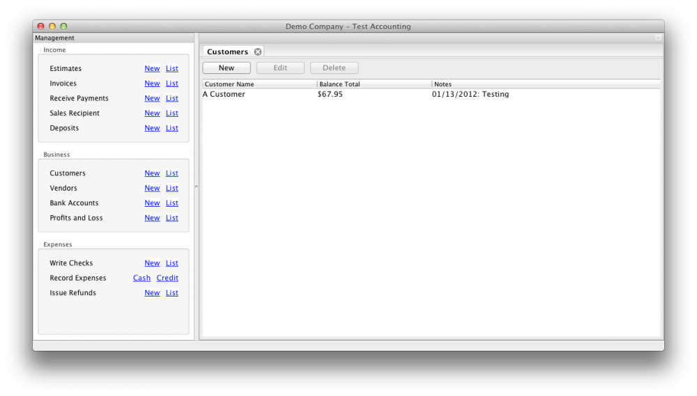
Task: Close the window with the red button
Action: [x=41, y=26]
